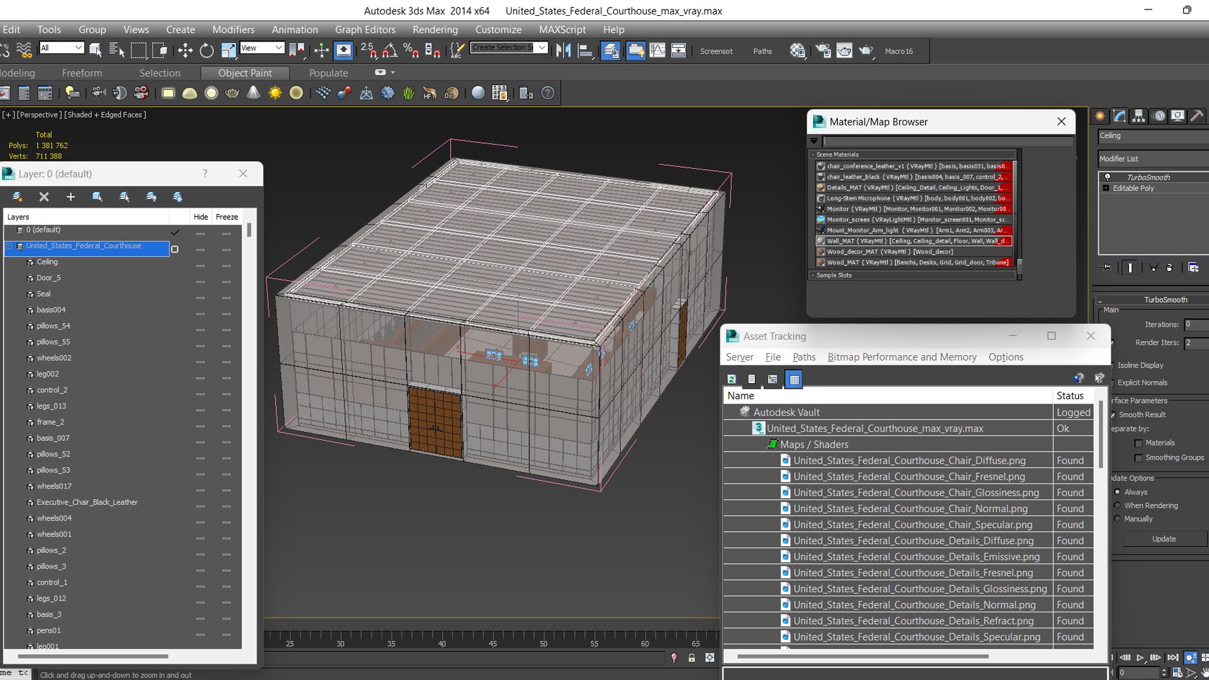The height and width of the screenshot is (680, 1209).
Task: Click the teapot primitive icon
Action: pos(232,93)
